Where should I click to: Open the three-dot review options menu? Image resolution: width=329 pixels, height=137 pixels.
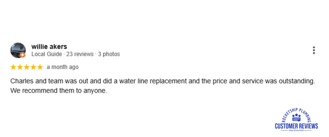(314, 50)
